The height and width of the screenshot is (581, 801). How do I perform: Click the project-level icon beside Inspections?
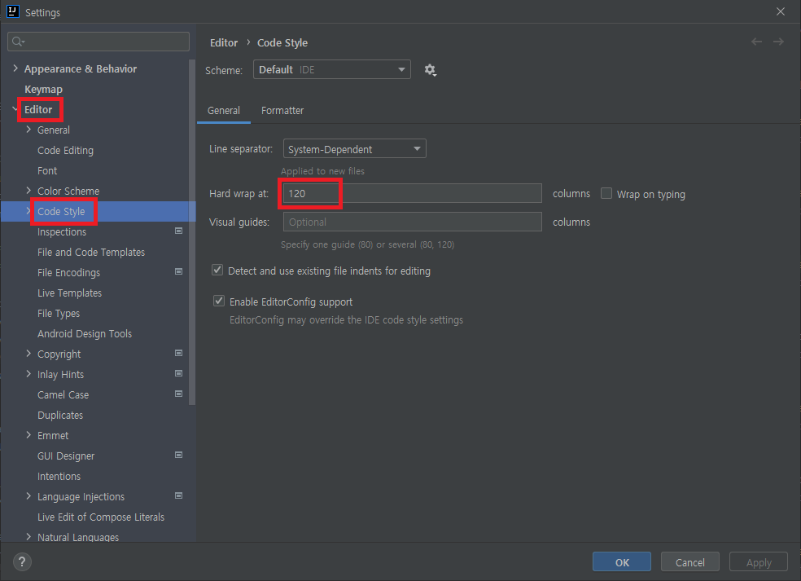(178, 231)
